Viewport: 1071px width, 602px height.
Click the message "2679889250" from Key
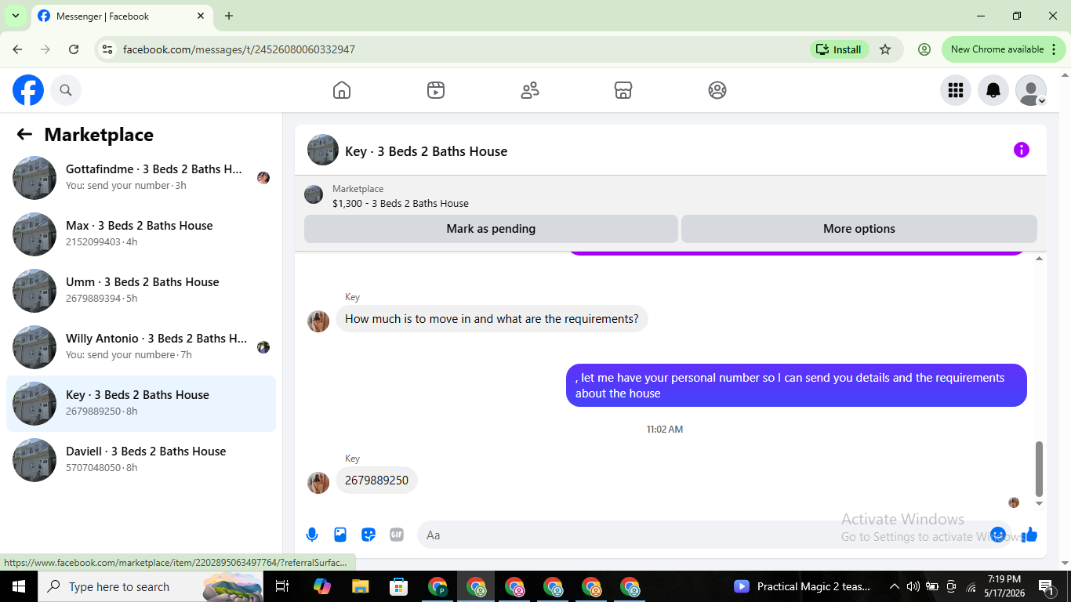(x=376, y=481)
